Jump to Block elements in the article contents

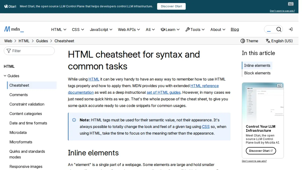[x=257, y=73]
